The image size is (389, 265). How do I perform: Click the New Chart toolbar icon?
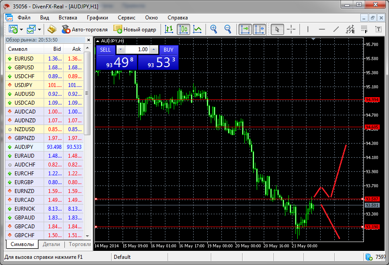pos(13,29)
